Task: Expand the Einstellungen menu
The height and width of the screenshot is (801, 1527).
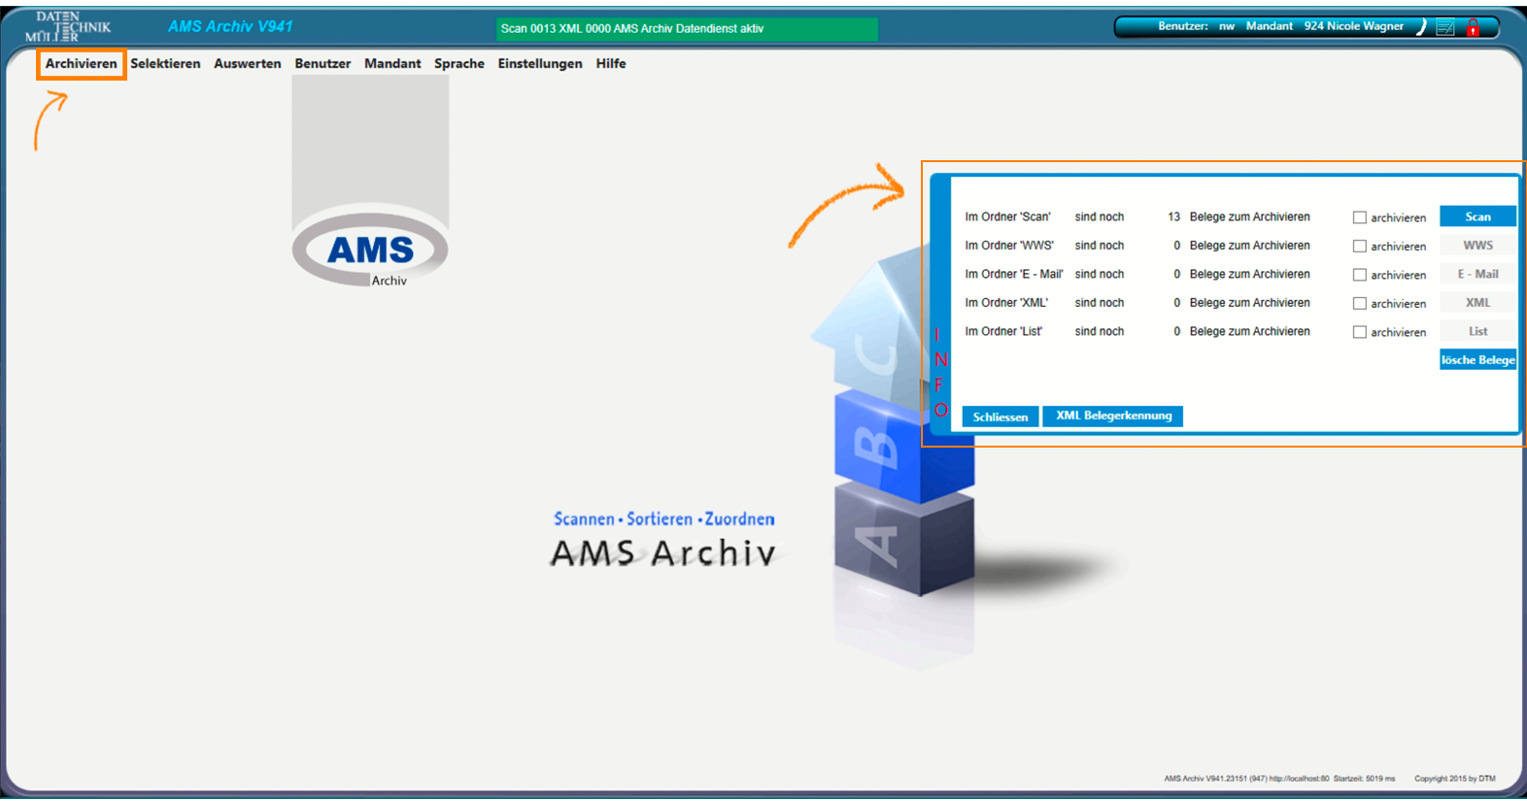Action: pyautogui.click(x=539, y=64)
